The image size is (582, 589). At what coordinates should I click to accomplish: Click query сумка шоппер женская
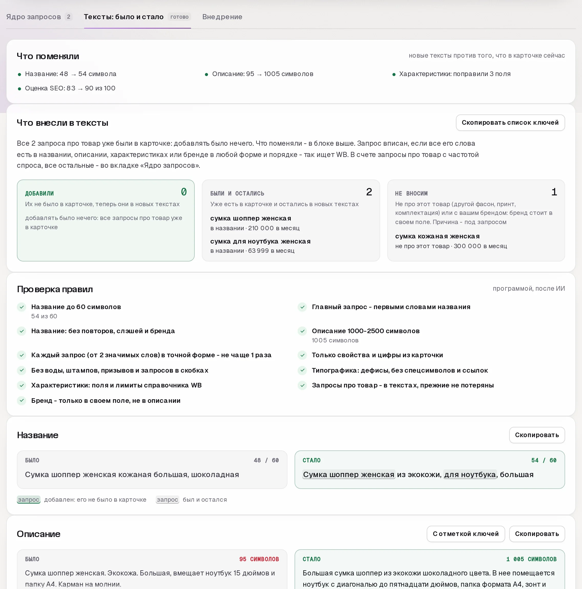pos(251,218)
